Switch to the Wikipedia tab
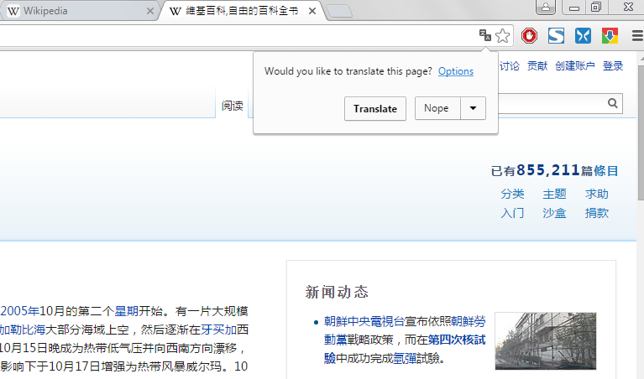 (78, 11)
